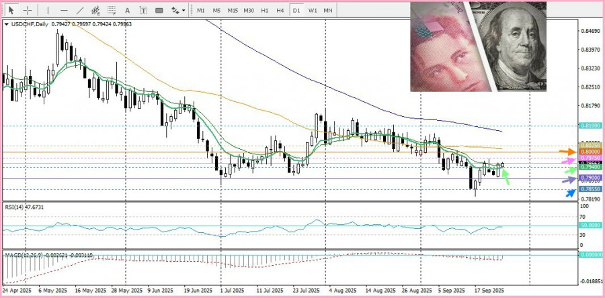Screen dimensions: 605x298
Task: Click the Arrows objects tool icon
Action: tap(175, 10)
